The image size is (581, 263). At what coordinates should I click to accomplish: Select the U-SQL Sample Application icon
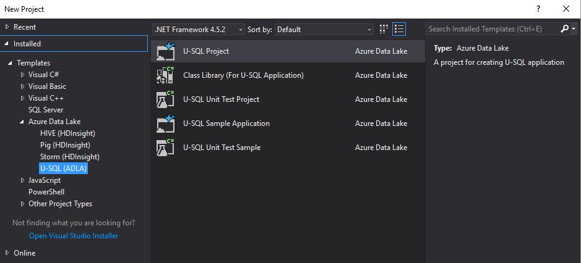[165, 123]
